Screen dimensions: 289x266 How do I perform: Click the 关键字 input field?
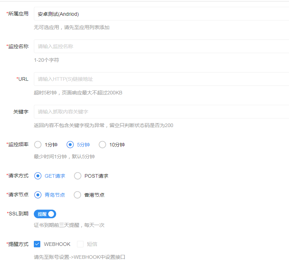click(x=162, y=112)
